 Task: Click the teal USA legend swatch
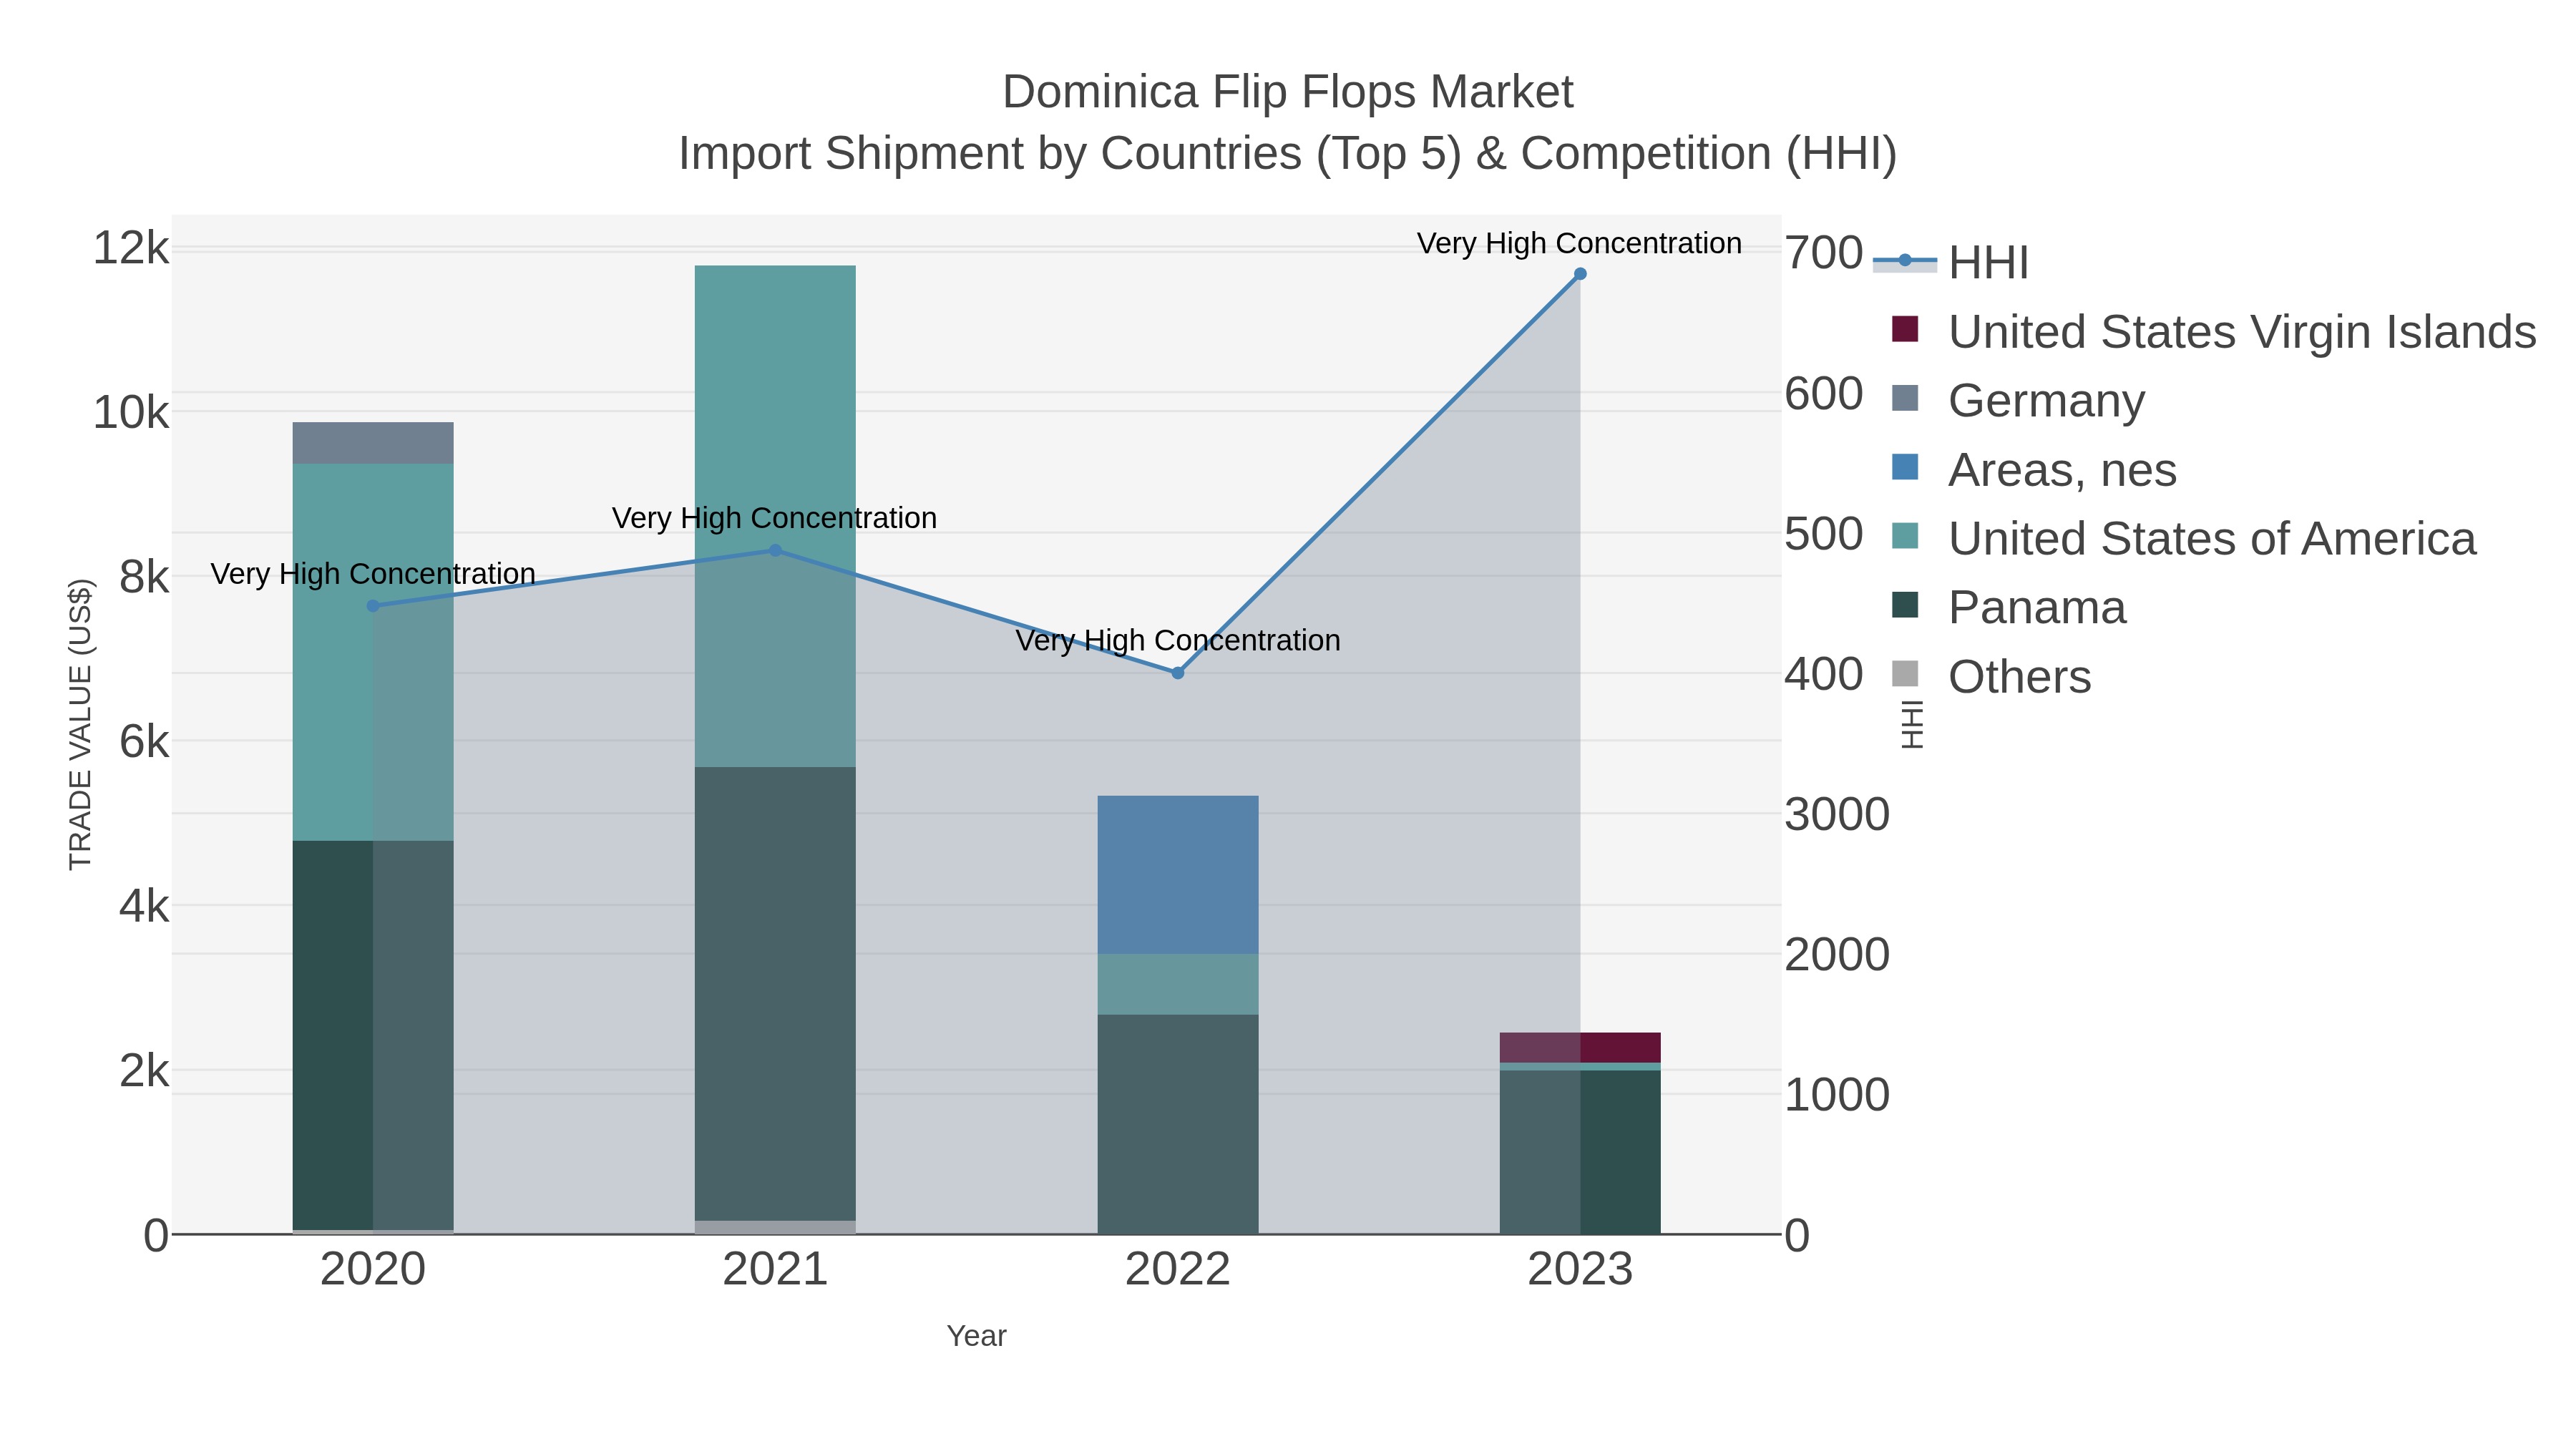point(1905,536)
